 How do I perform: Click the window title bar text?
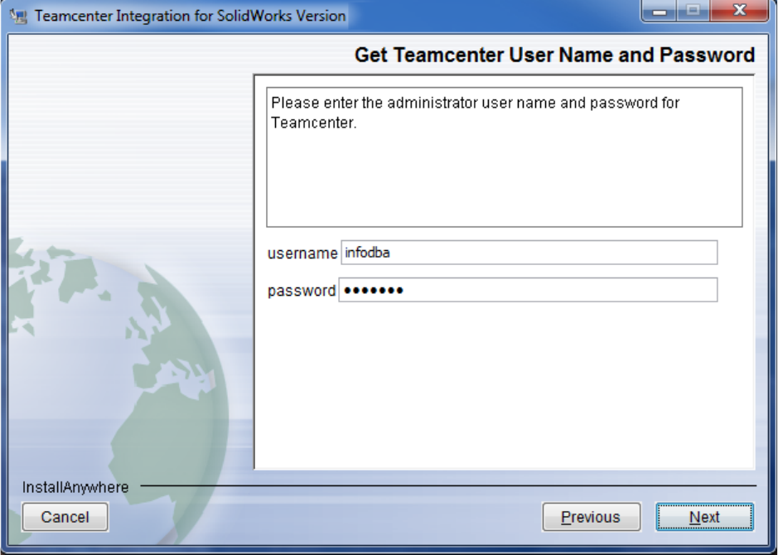point(190,16)
